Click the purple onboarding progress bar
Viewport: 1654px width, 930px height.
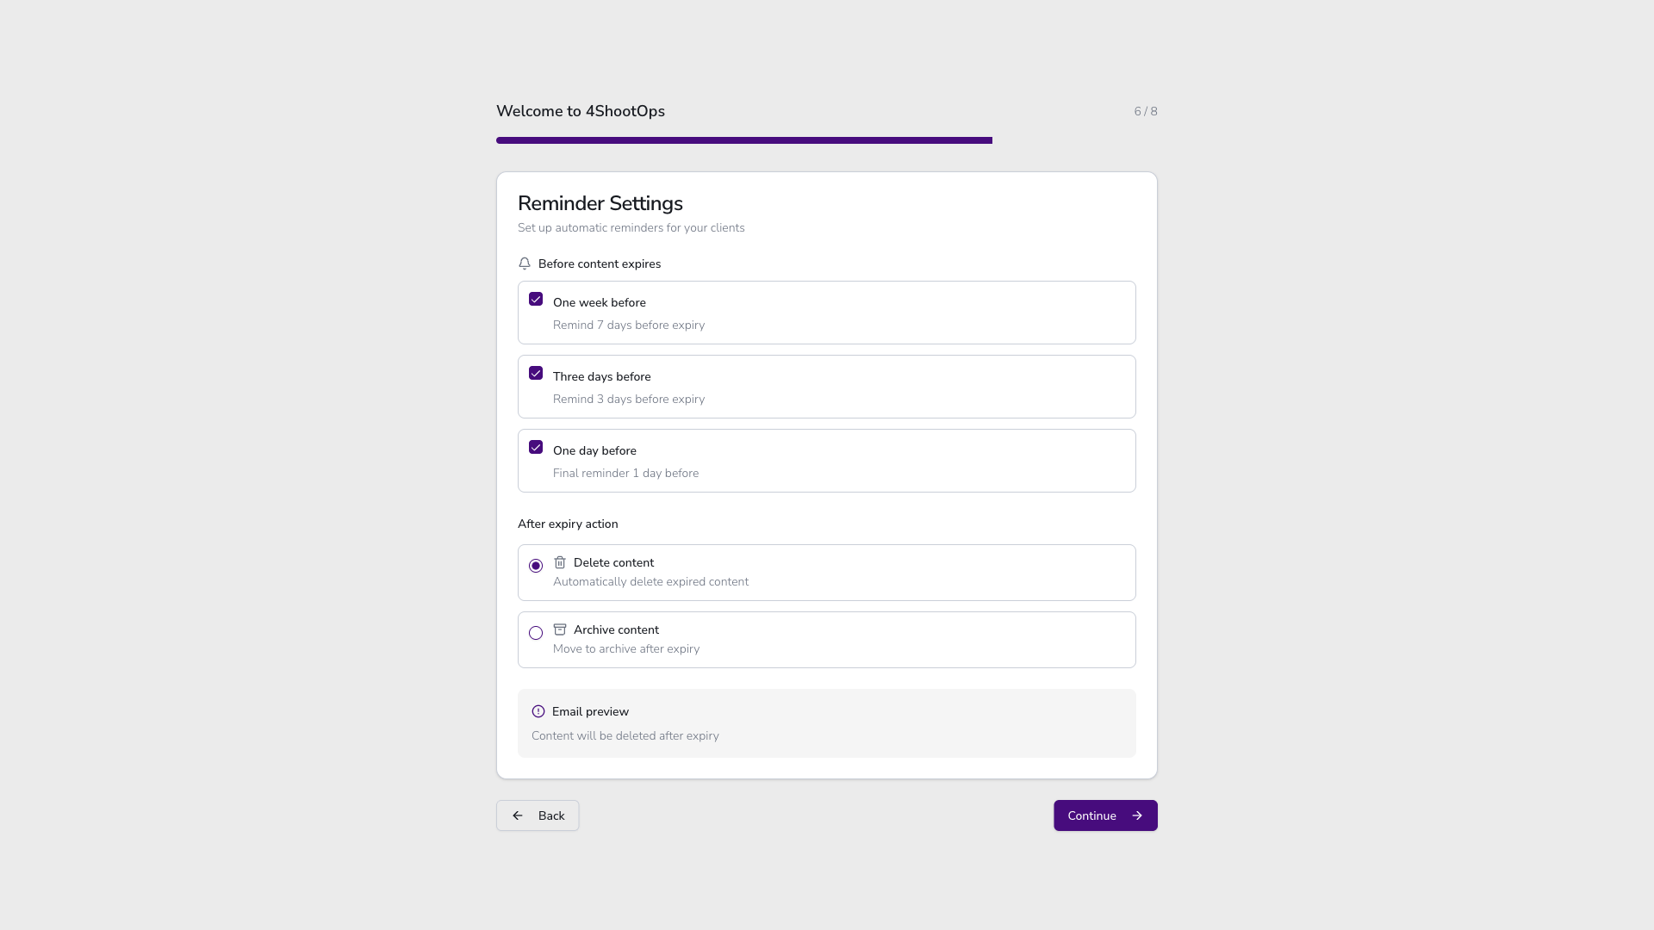tap(744, 139)
